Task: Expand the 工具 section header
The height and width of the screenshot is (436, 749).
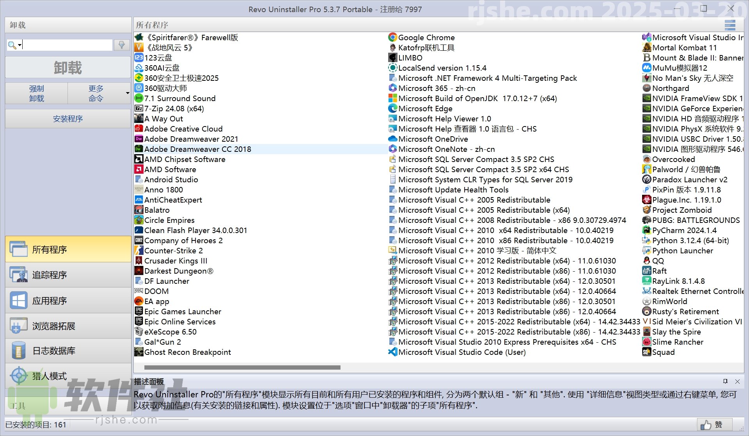Action: [x=68, y=406]
